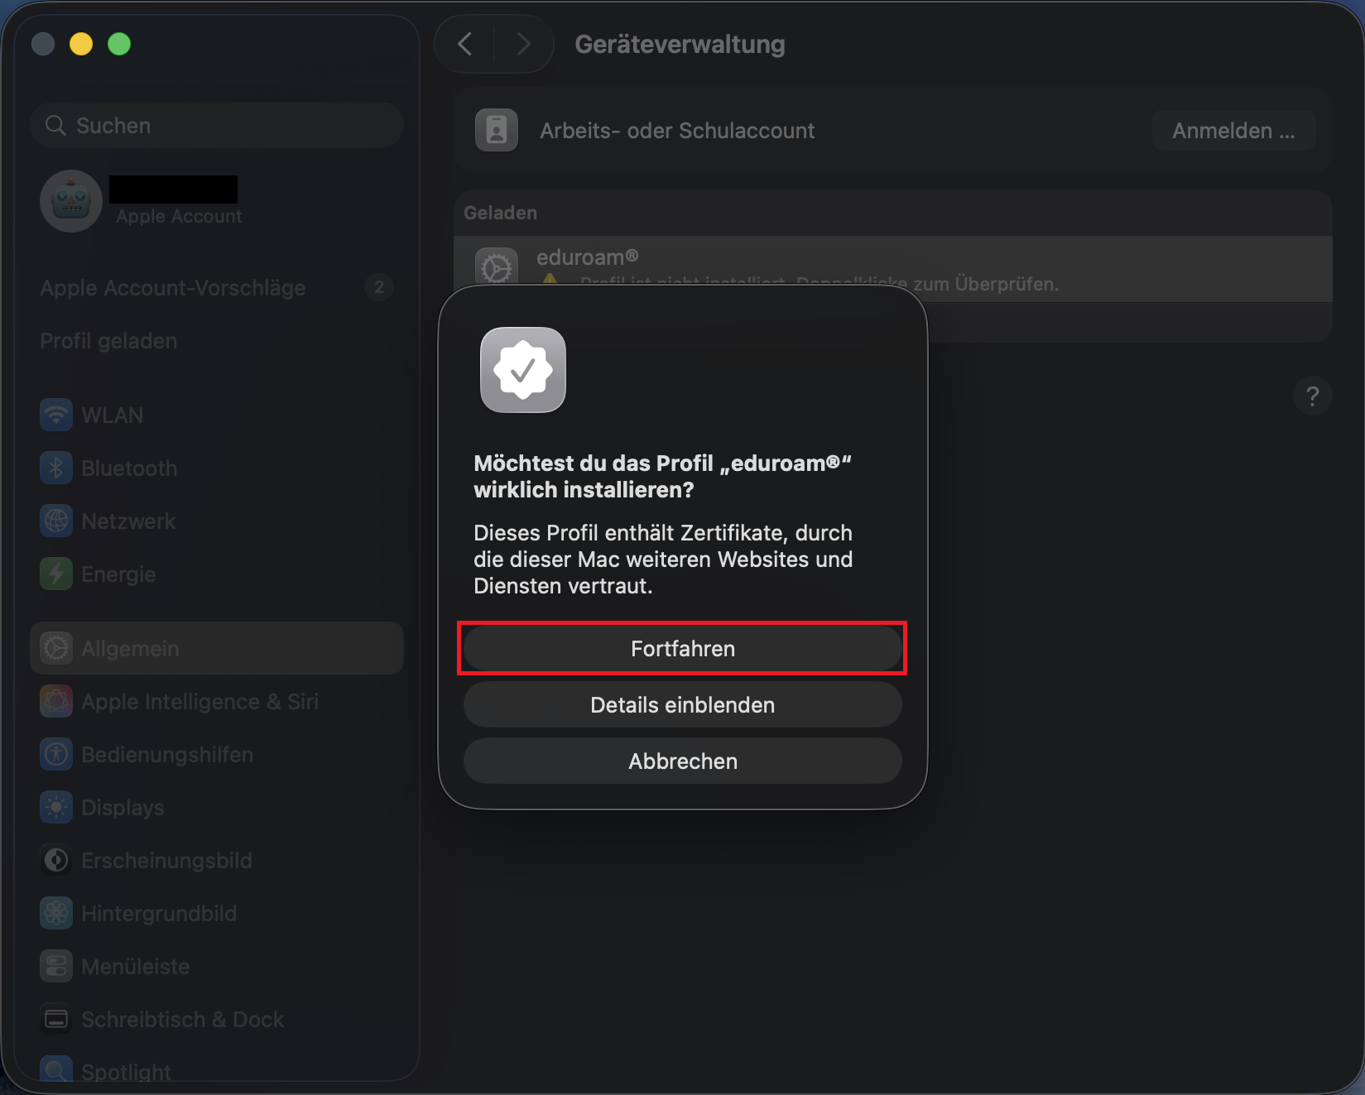
Task: Click the Netzwerk globe icon
Action: (x=56, y=521)
